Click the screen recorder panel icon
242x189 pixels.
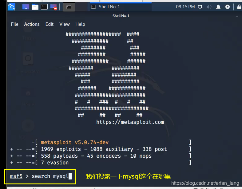pyautogui.click(x=54, y=7)
